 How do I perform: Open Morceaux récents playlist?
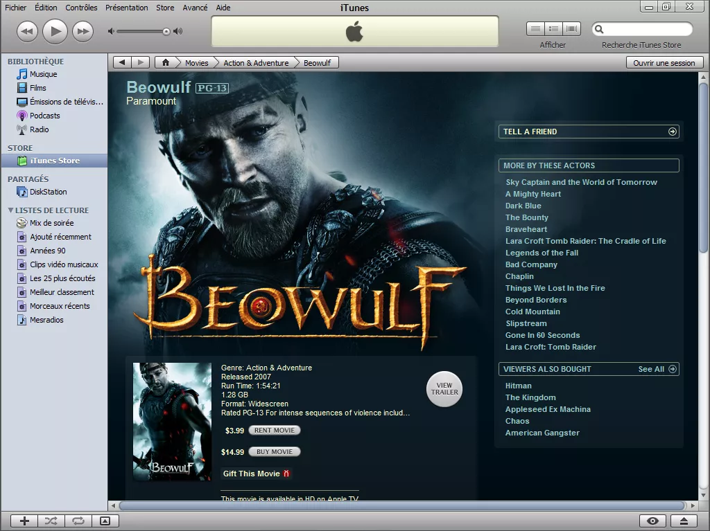tap(54, 306)
